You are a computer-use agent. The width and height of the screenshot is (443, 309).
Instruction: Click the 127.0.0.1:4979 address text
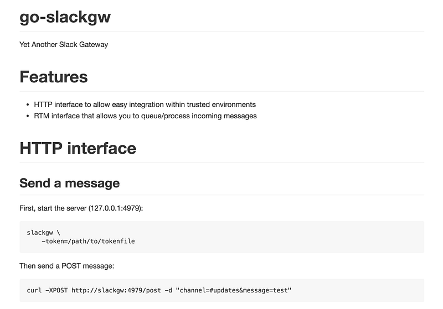[x=116, y=208]
